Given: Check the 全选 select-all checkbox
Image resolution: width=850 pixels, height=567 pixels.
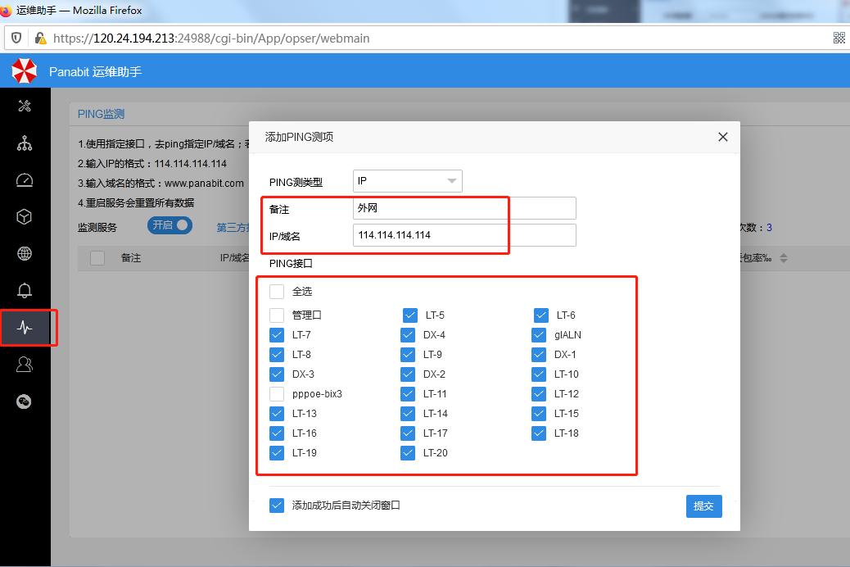Looking at the screenshot, I should coord(277,292).
